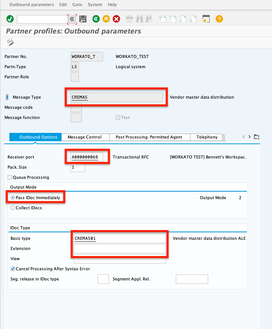The width and height of the screenshot is (272, 329).
Task: Uncheck Cancel Processing After Syntax Error
Action: (13, 269)
